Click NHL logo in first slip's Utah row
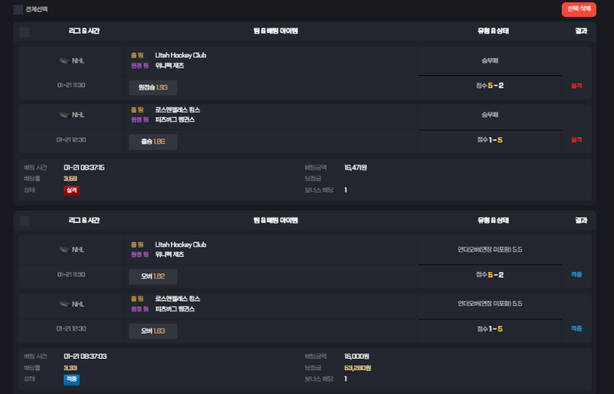This screenshot has height=394, width=614. point(64,61)
